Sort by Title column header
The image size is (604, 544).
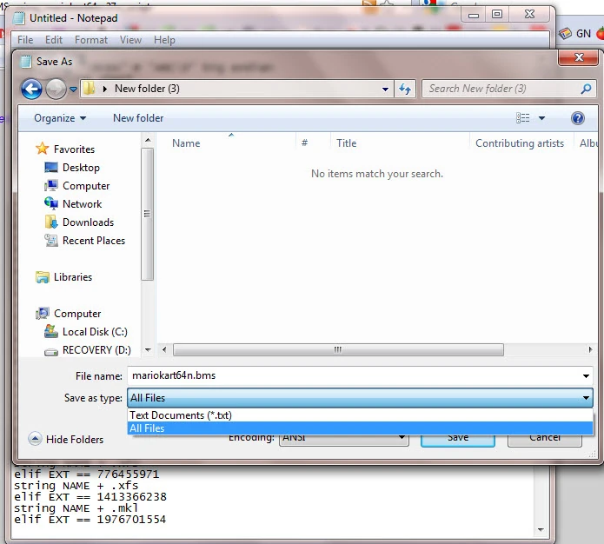346,143
